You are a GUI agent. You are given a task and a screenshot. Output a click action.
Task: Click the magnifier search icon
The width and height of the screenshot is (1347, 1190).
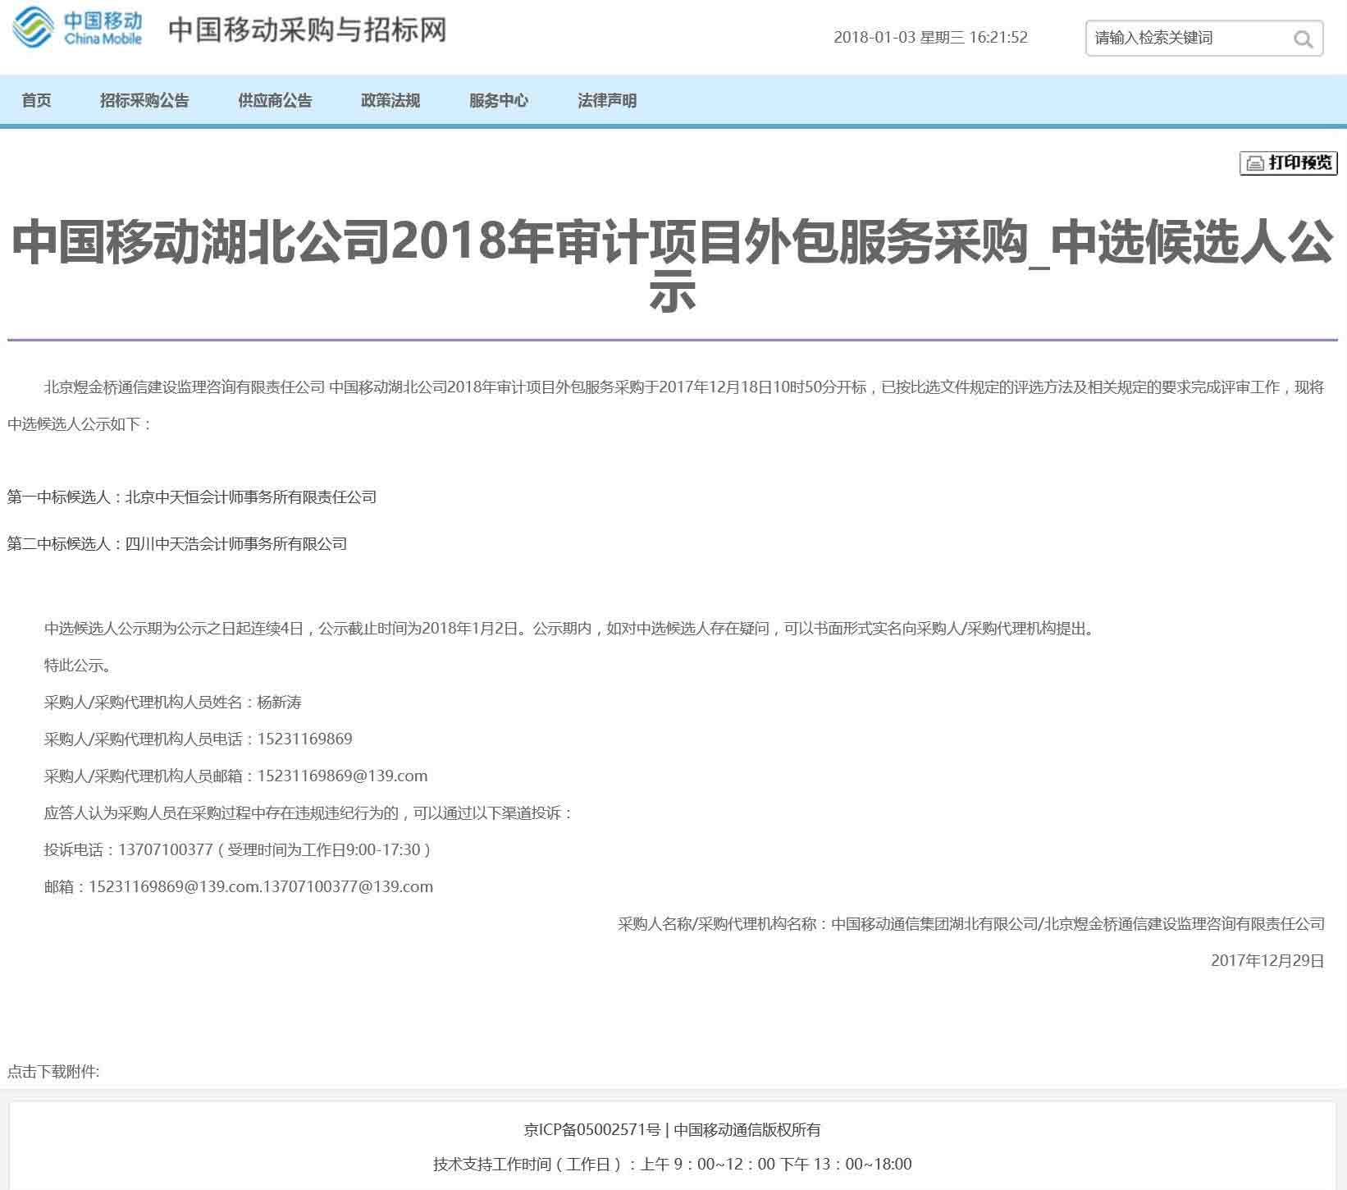(1302, 39)
